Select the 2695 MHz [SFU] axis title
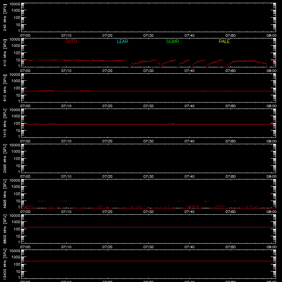 [5, 158]
